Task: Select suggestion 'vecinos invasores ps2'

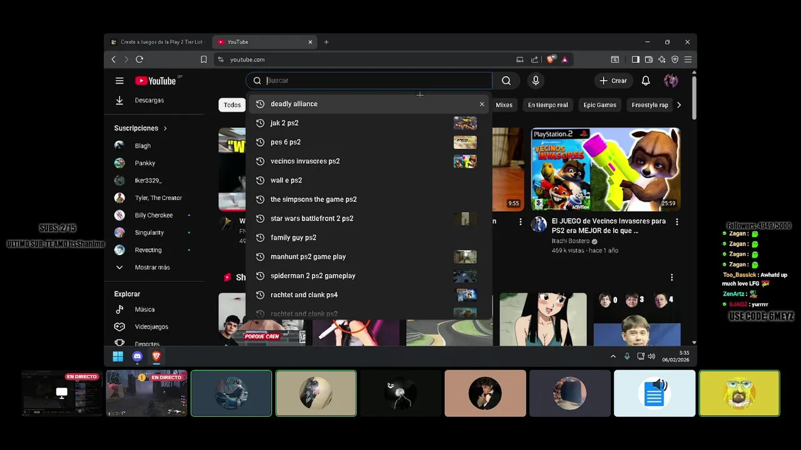Action: point(369,161)
